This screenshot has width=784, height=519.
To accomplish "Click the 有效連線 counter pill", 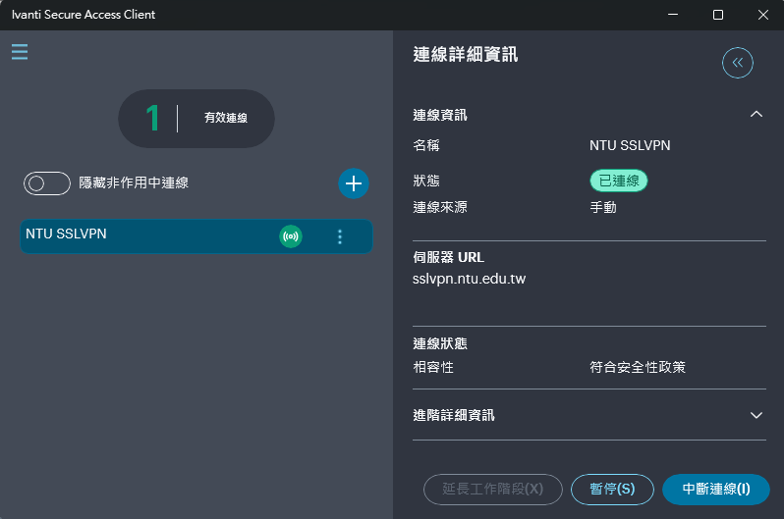I will [x=196, y=119].
